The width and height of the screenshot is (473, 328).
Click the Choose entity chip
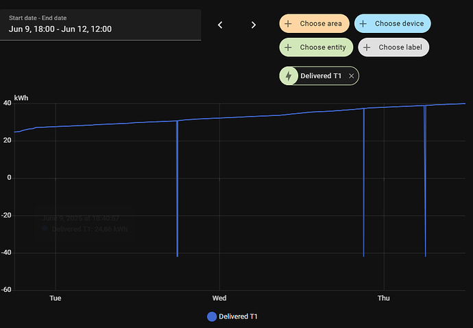(316, 47)
